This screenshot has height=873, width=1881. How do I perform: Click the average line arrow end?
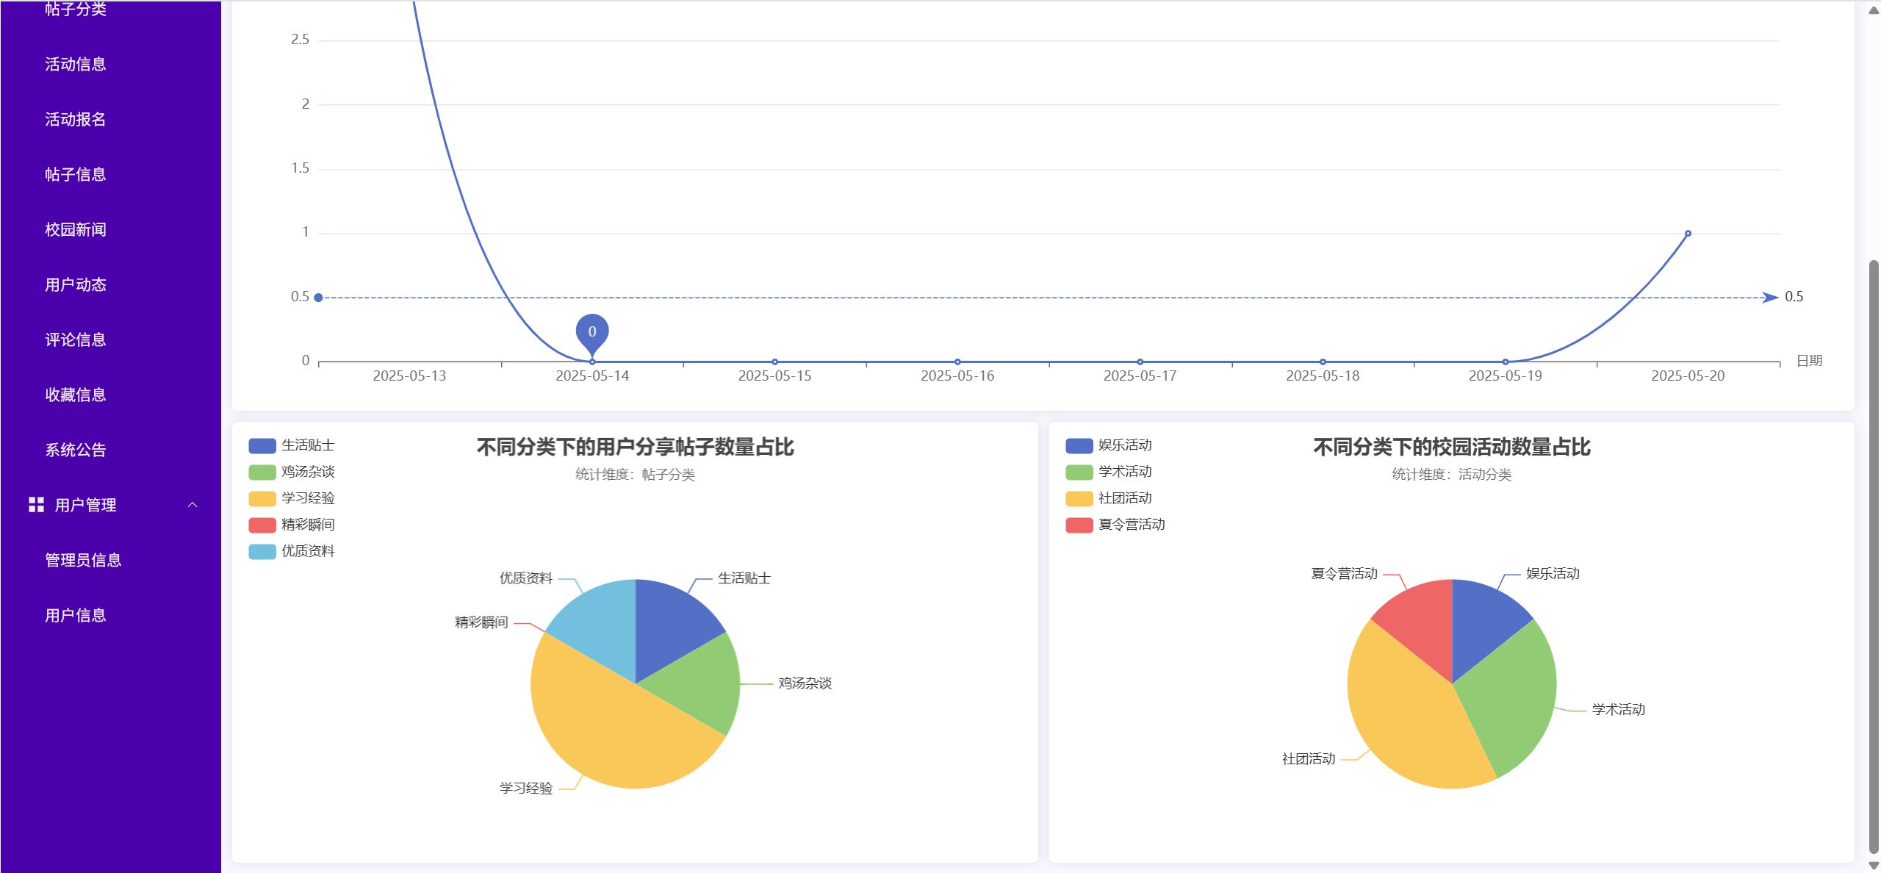pos(1769,298)
